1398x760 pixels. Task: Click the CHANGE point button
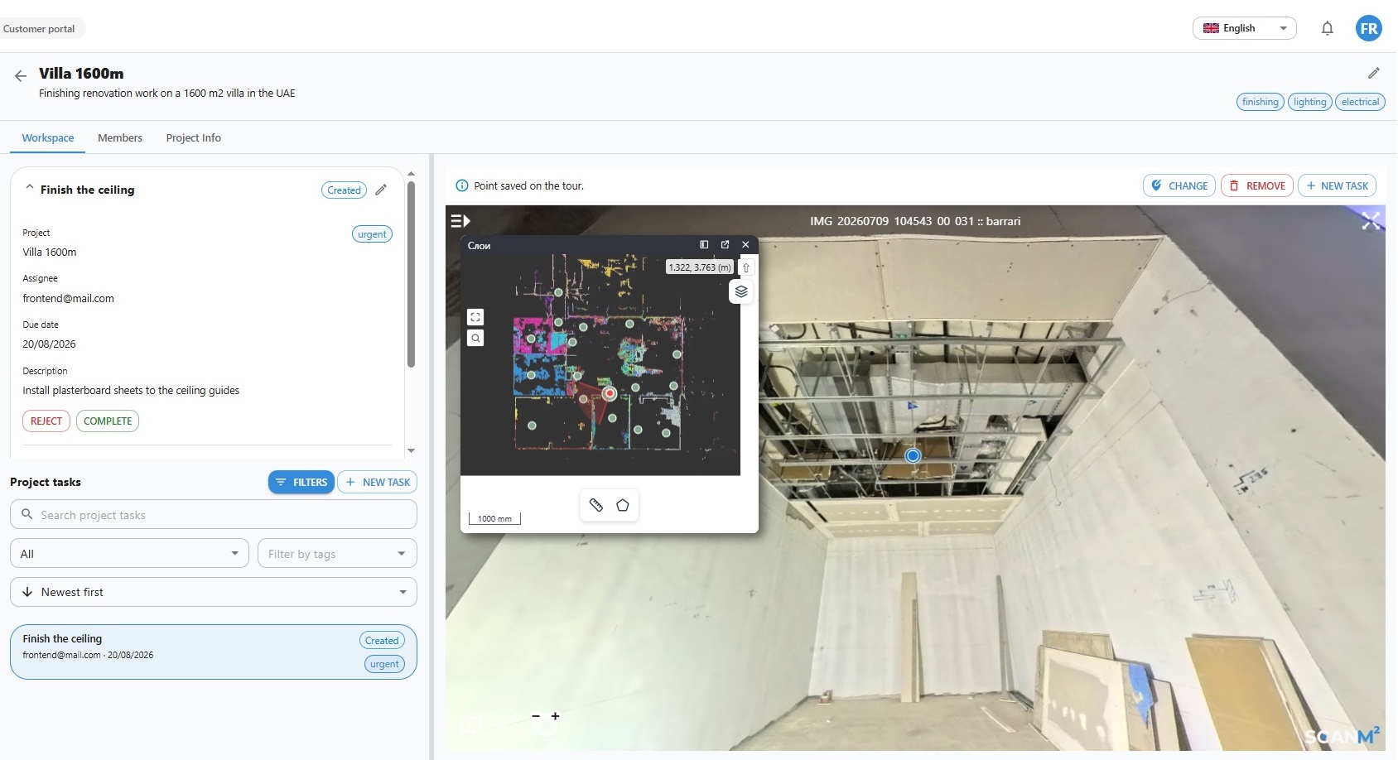[1179, 185]
